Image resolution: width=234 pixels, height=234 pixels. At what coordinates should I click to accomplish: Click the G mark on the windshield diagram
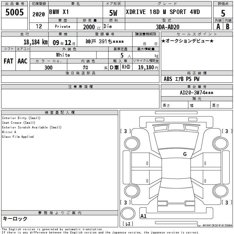click(x=185, y=154)
